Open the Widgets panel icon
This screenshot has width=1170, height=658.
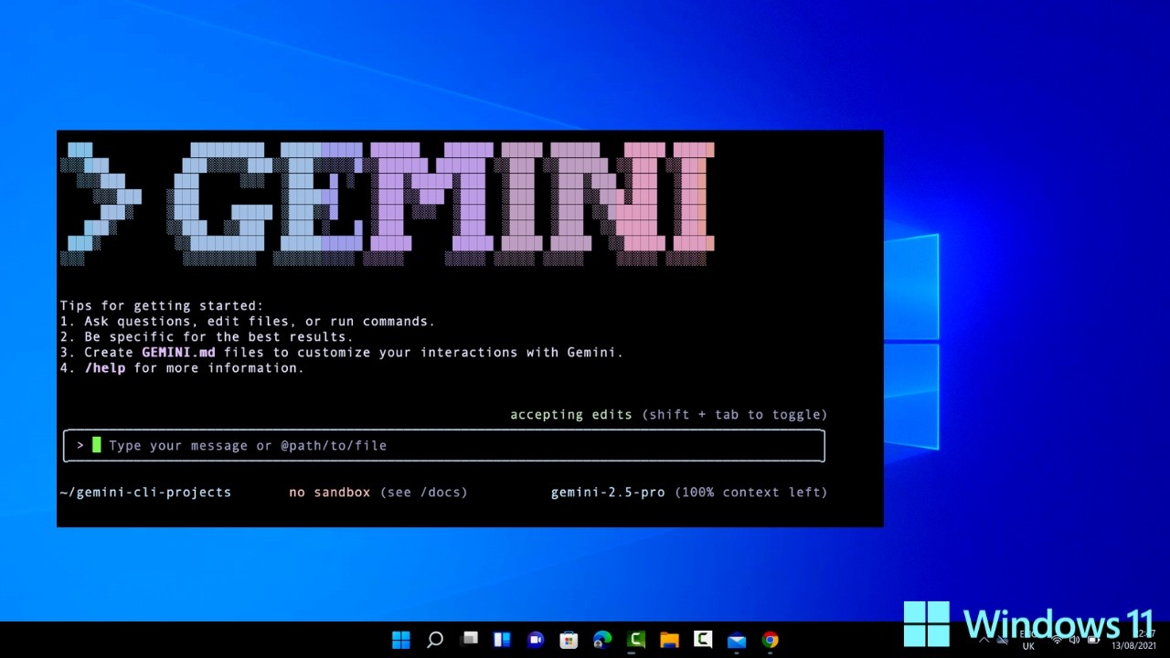(502, 640)
